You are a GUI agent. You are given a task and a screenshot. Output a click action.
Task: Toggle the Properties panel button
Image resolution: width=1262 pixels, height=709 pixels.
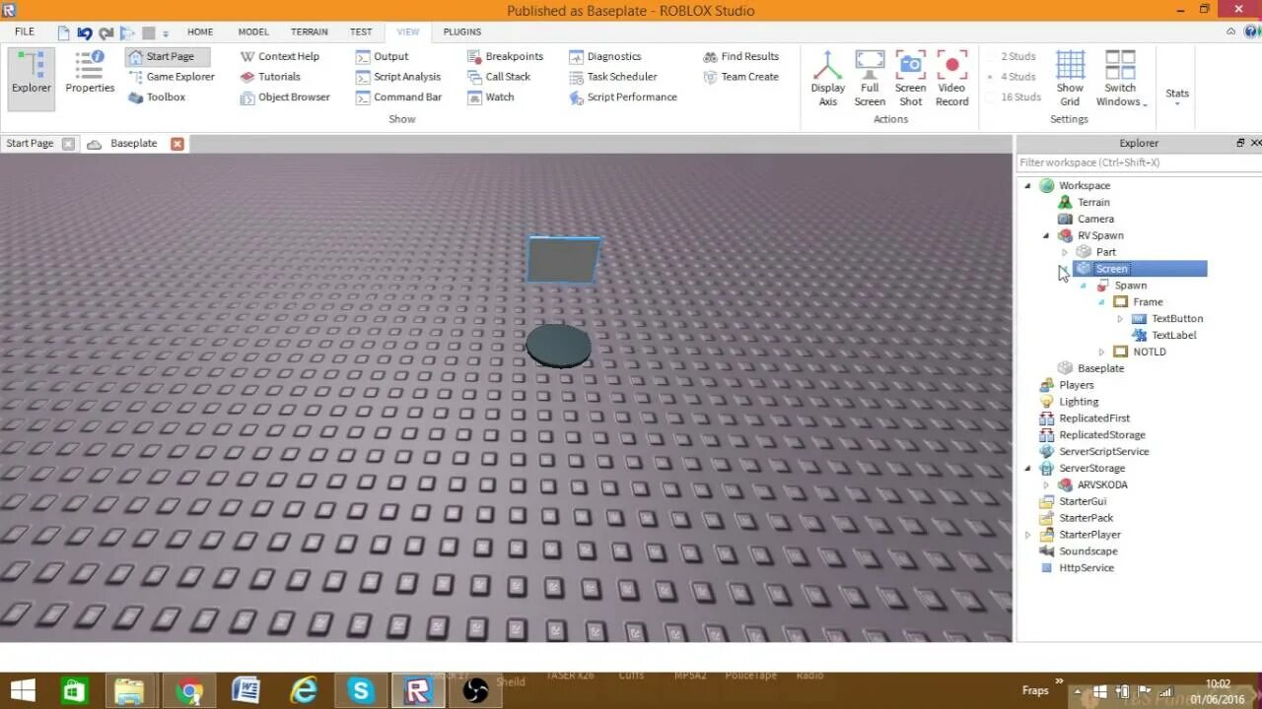point(90,74)
